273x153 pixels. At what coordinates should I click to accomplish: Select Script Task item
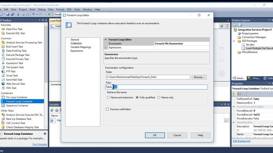[12, 76]
